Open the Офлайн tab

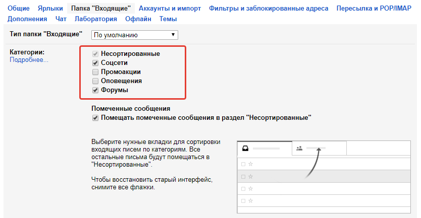click(138, 19)
